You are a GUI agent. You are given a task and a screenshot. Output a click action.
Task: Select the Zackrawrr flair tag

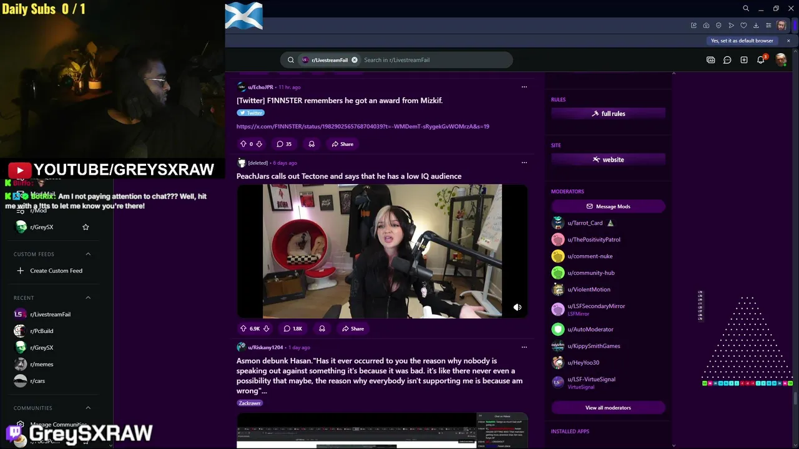[250, 403]
